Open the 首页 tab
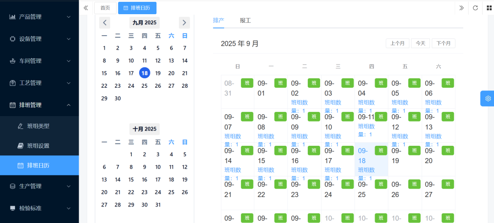Screen dimensions: 494x223 (105, 8)
